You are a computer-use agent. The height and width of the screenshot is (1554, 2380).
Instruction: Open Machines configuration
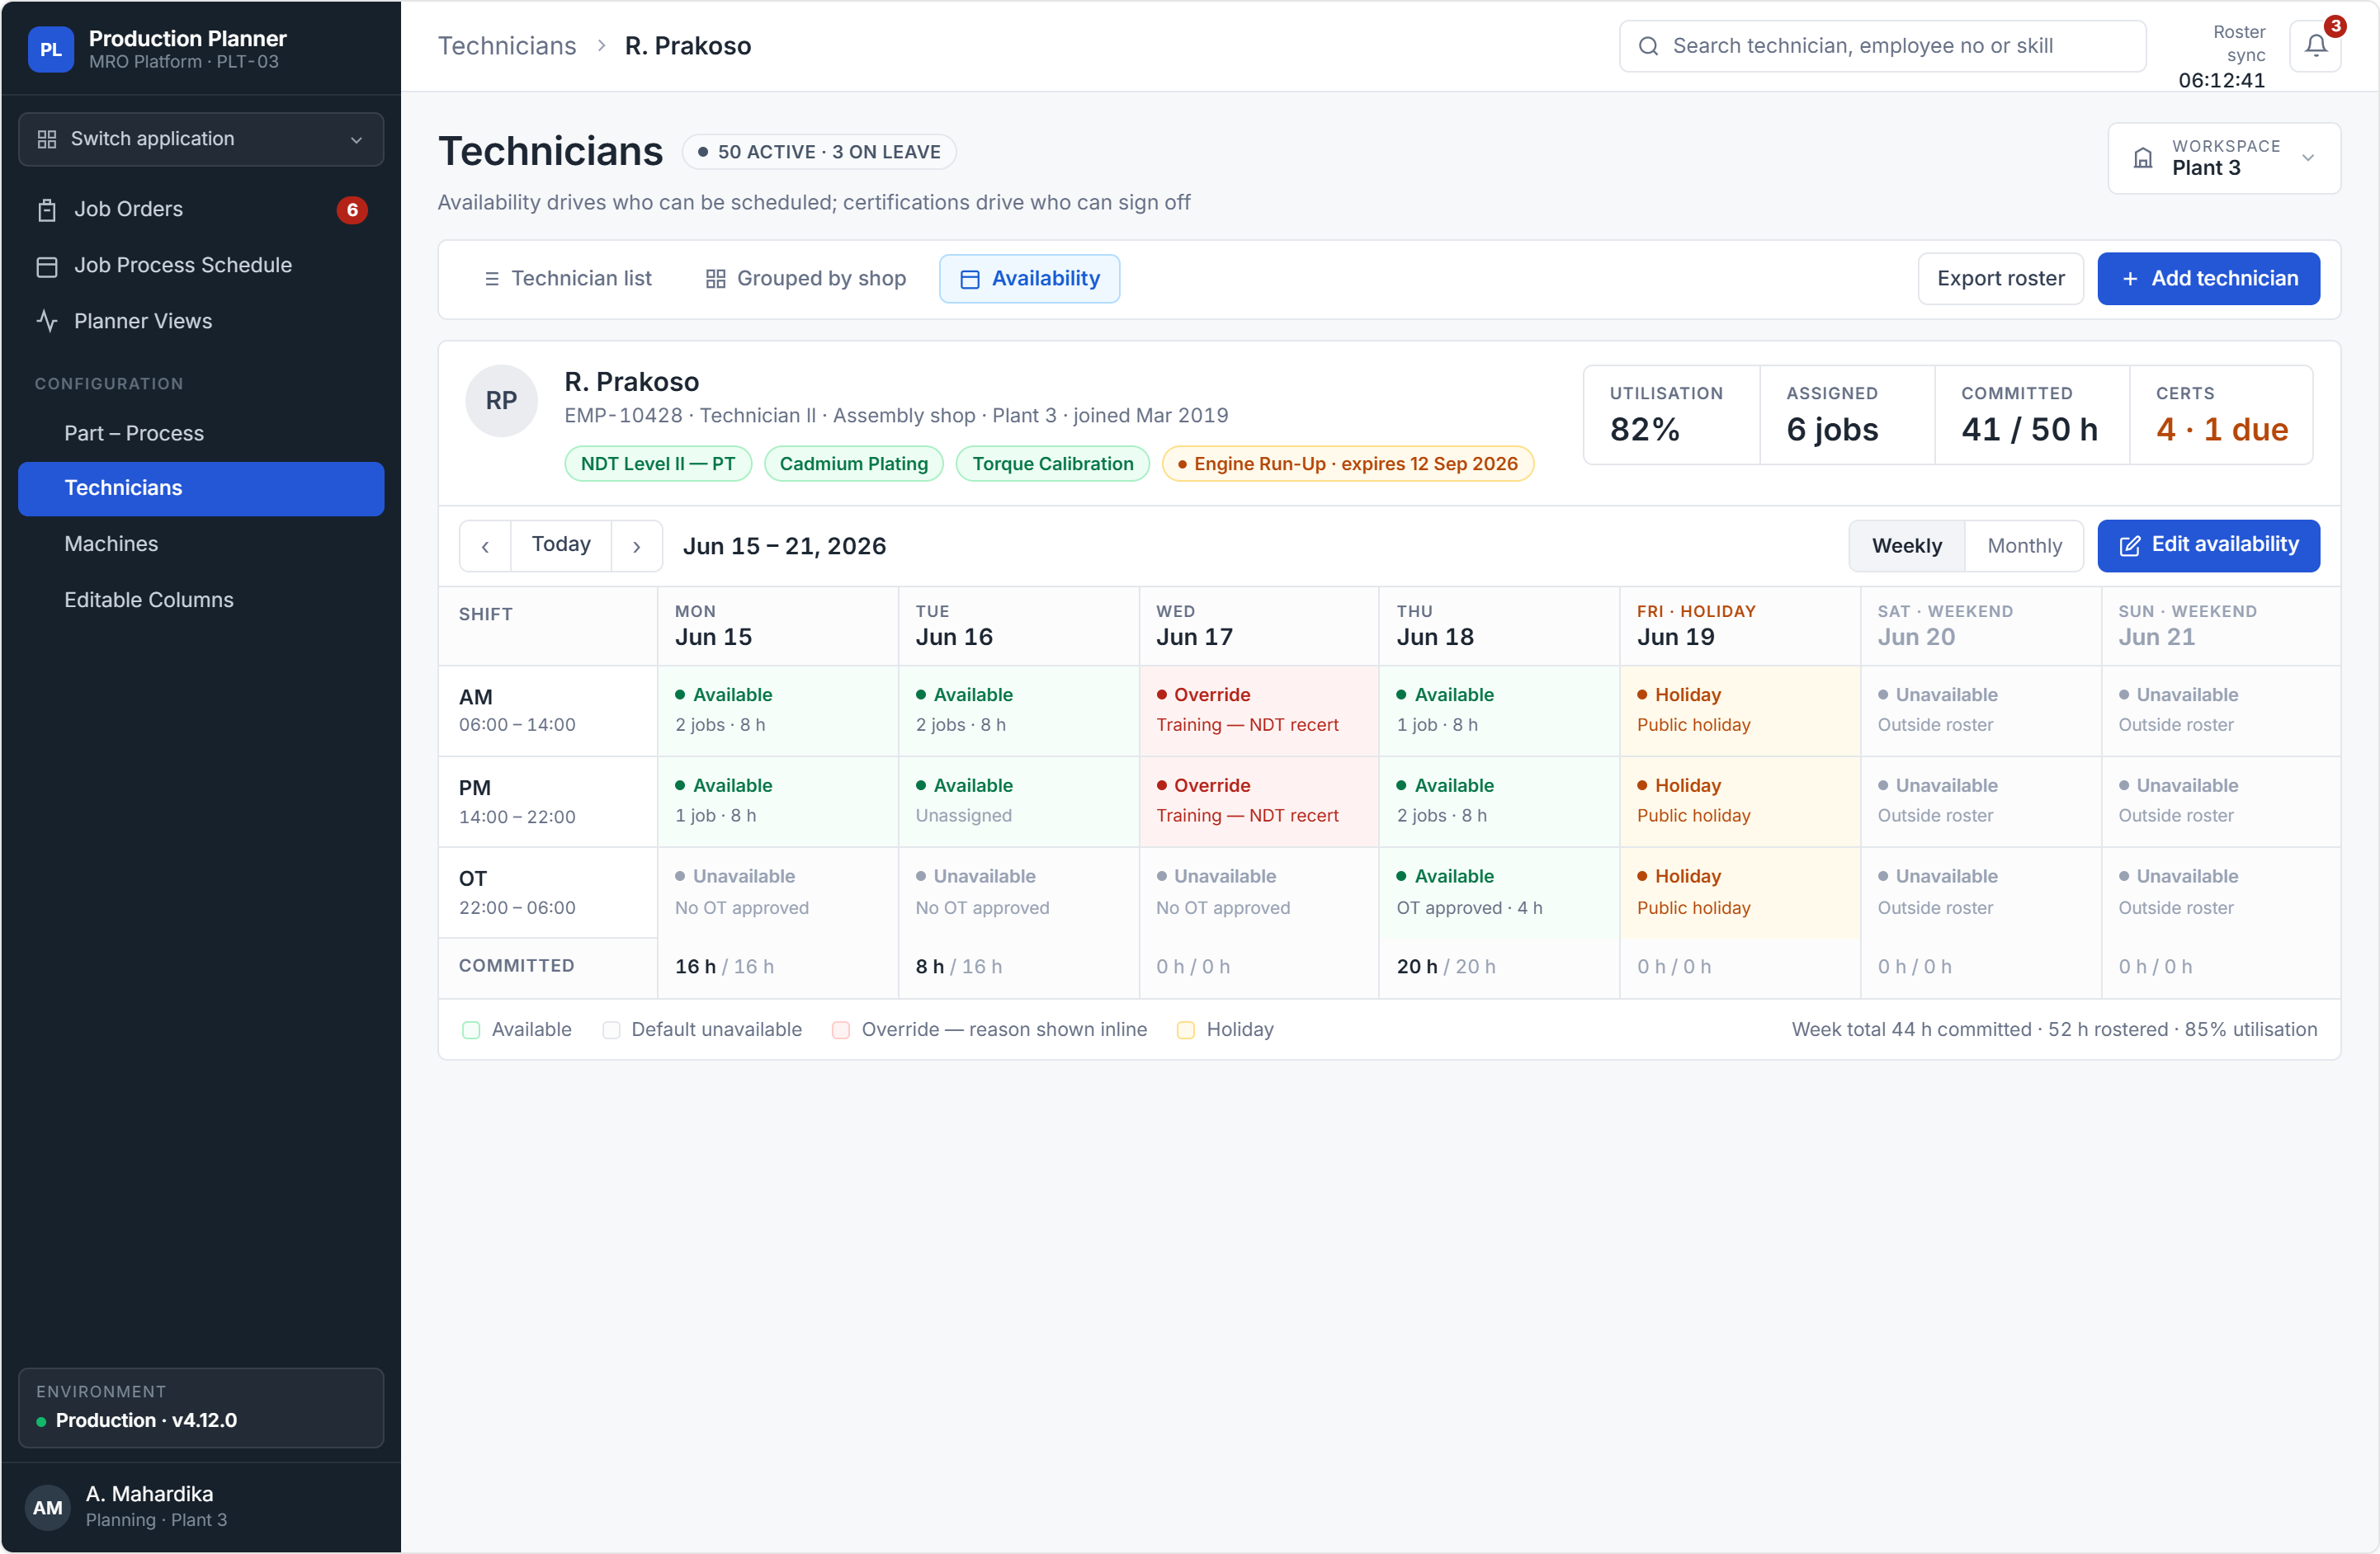pos(201,544)
